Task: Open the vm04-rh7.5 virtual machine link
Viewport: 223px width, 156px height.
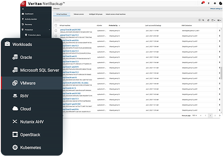Action: coord(69,88)
